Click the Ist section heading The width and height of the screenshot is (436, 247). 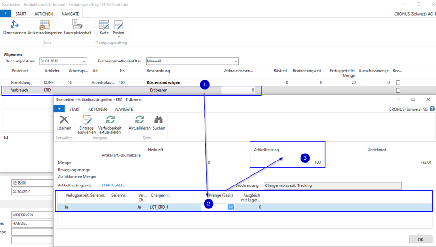pyautogui.click(x=6, y=137)
